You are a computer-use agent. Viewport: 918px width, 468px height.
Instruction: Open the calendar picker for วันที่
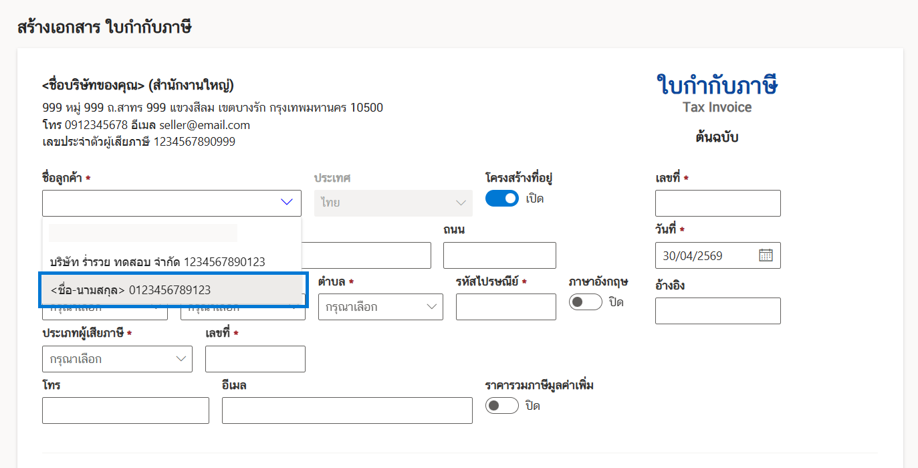tap(766, 255)
